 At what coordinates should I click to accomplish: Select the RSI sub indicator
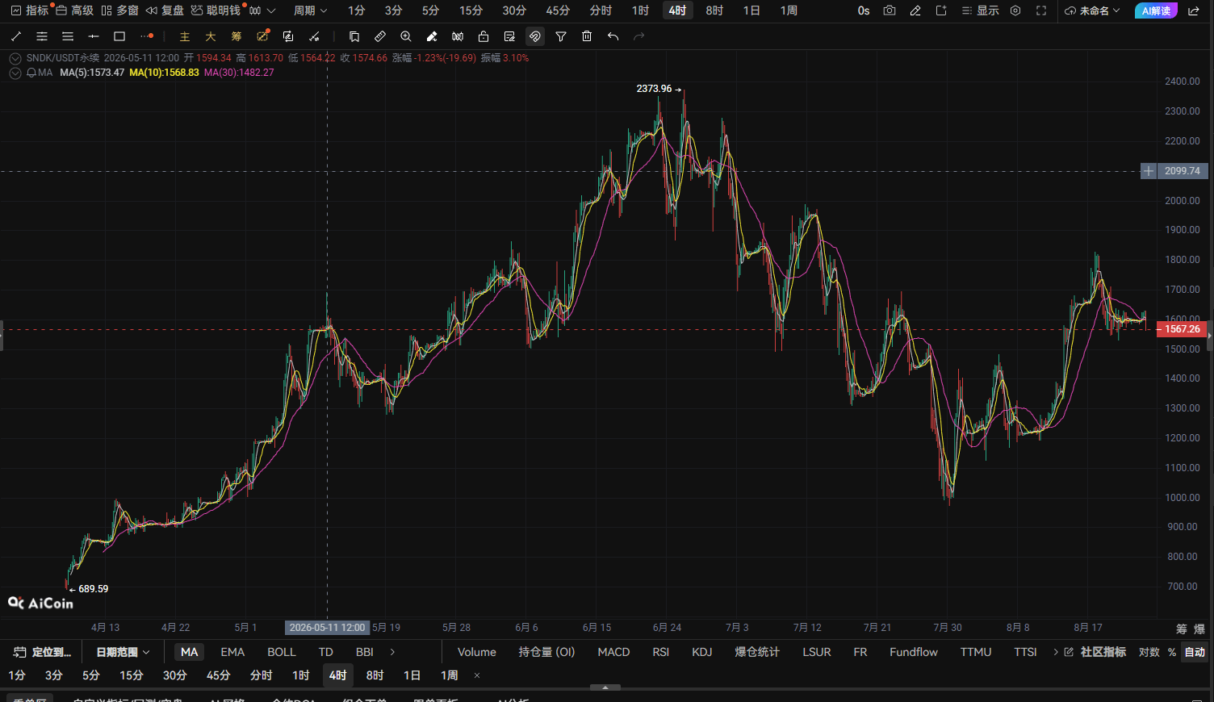pos(661,652)
